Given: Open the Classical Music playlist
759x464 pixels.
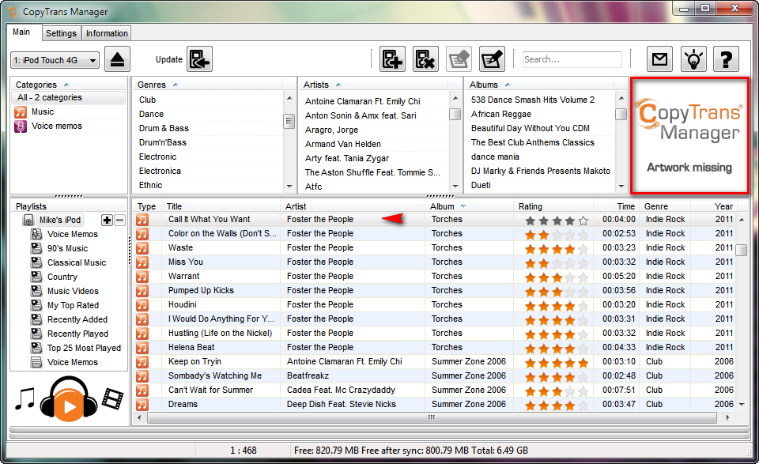Looking at the screenshot, I should pos(77,262).
